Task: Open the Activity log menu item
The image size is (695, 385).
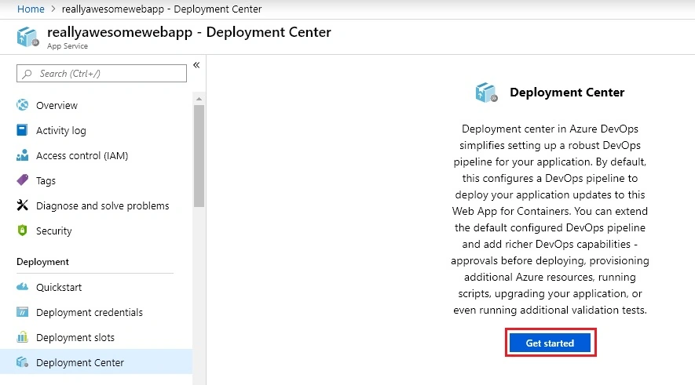Action: (96, 130)
